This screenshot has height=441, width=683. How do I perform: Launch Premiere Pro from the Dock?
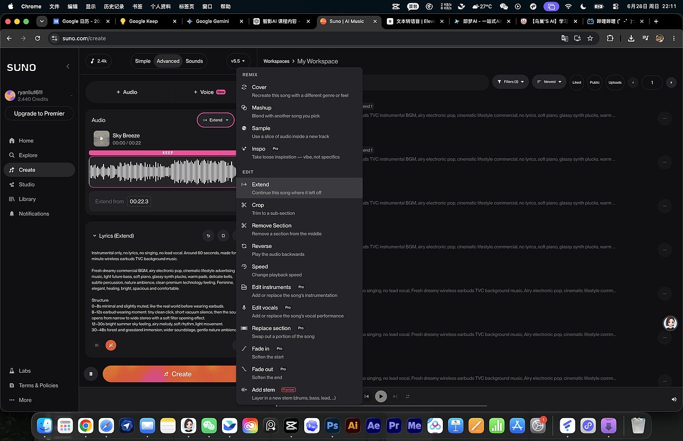394,426
